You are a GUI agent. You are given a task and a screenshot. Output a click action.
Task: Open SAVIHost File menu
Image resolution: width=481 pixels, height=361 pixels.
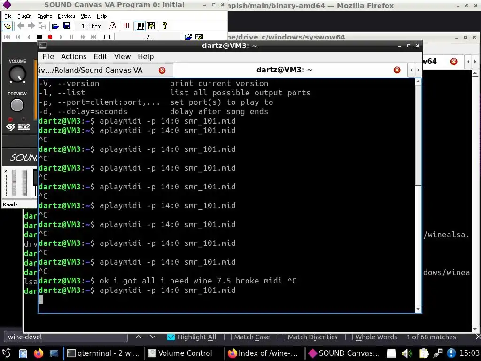click(8, 16)
